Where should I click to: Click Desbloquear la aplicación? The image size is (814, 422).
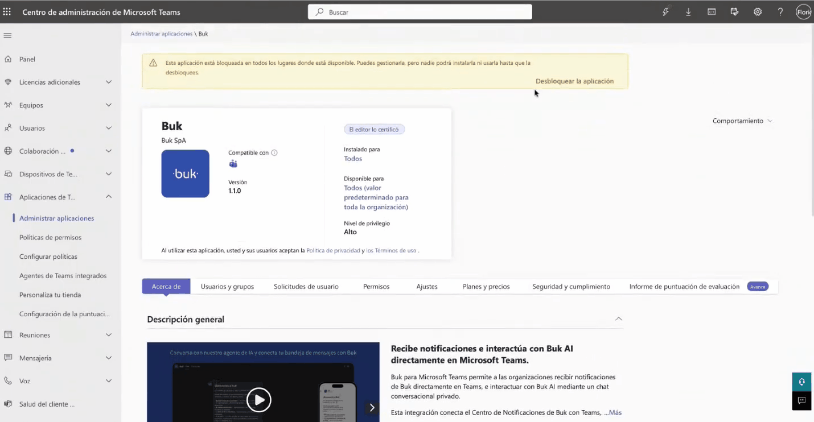[x=574, y=81]
